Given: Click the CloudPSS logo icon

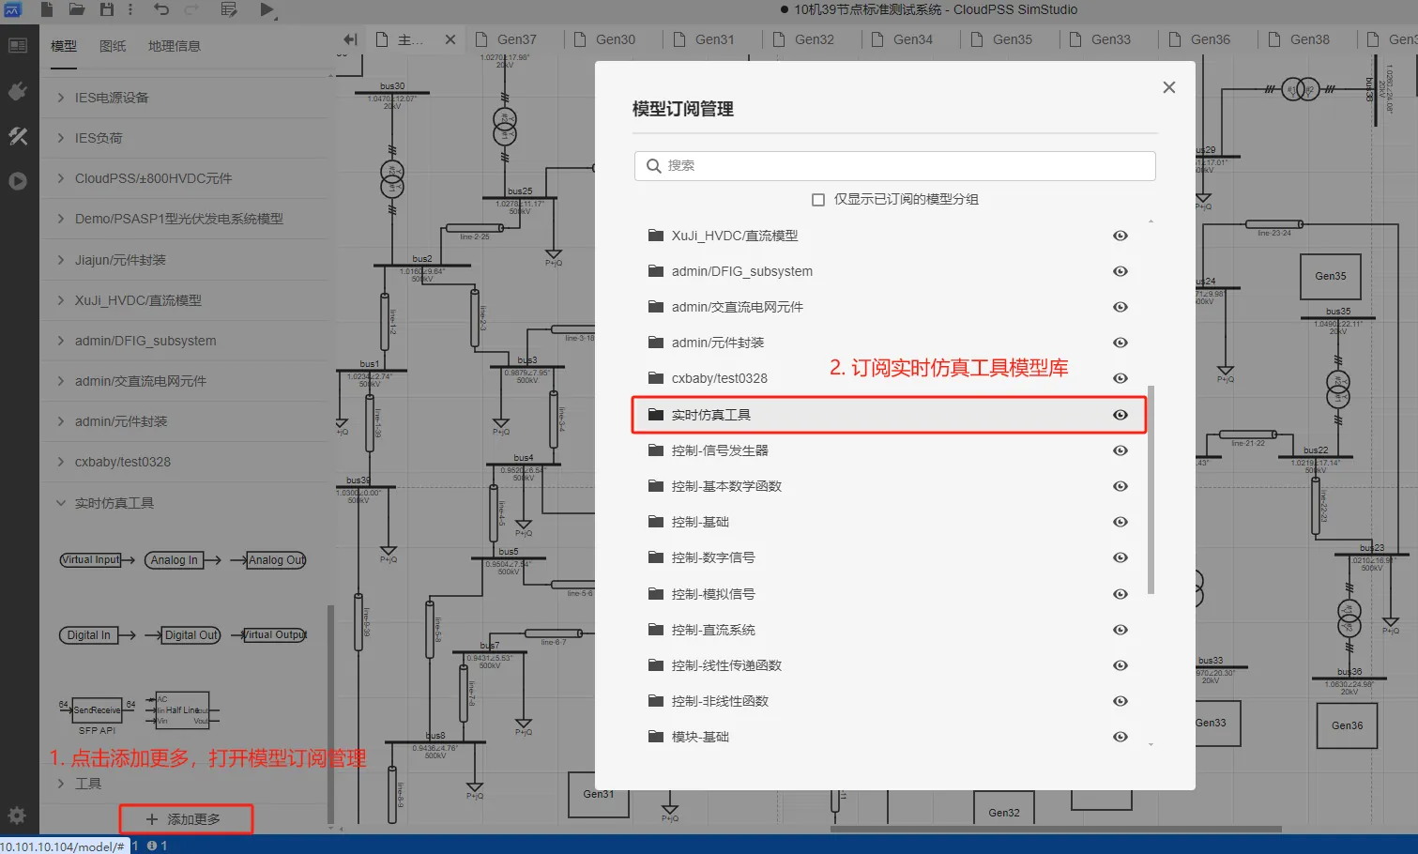Looking at the screenshot, I should pos(13,9).
